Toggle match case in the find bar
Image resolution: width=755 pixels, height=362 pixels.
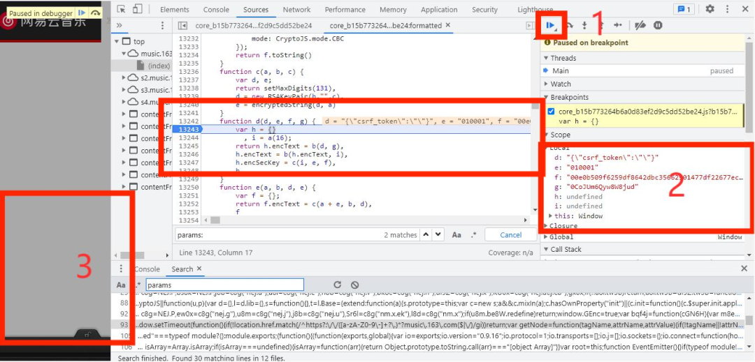(456, 235)
